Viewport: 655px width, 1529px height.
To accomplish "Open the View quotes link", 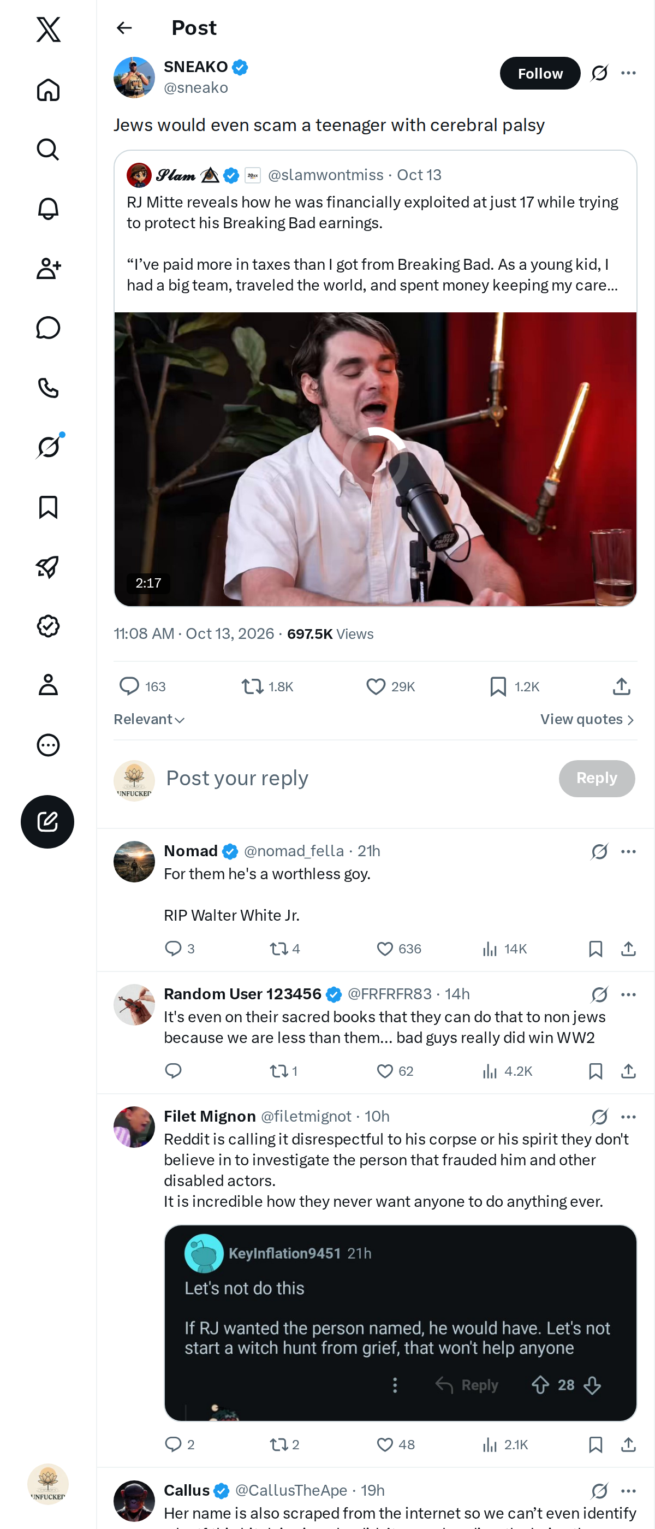I will pos(587,719).
